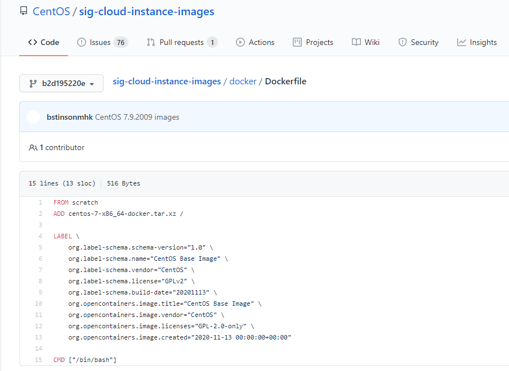The width and height of the screenshot is (509, 371).
Task: Click the opencontainers.image.title line
Action: click(165, 304)
